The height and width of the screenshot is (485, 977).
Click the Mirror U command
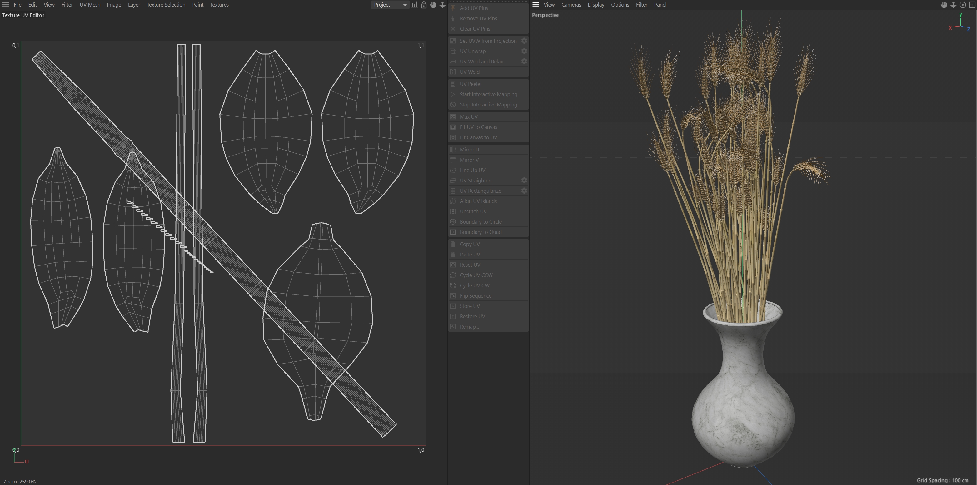[469, 149]
